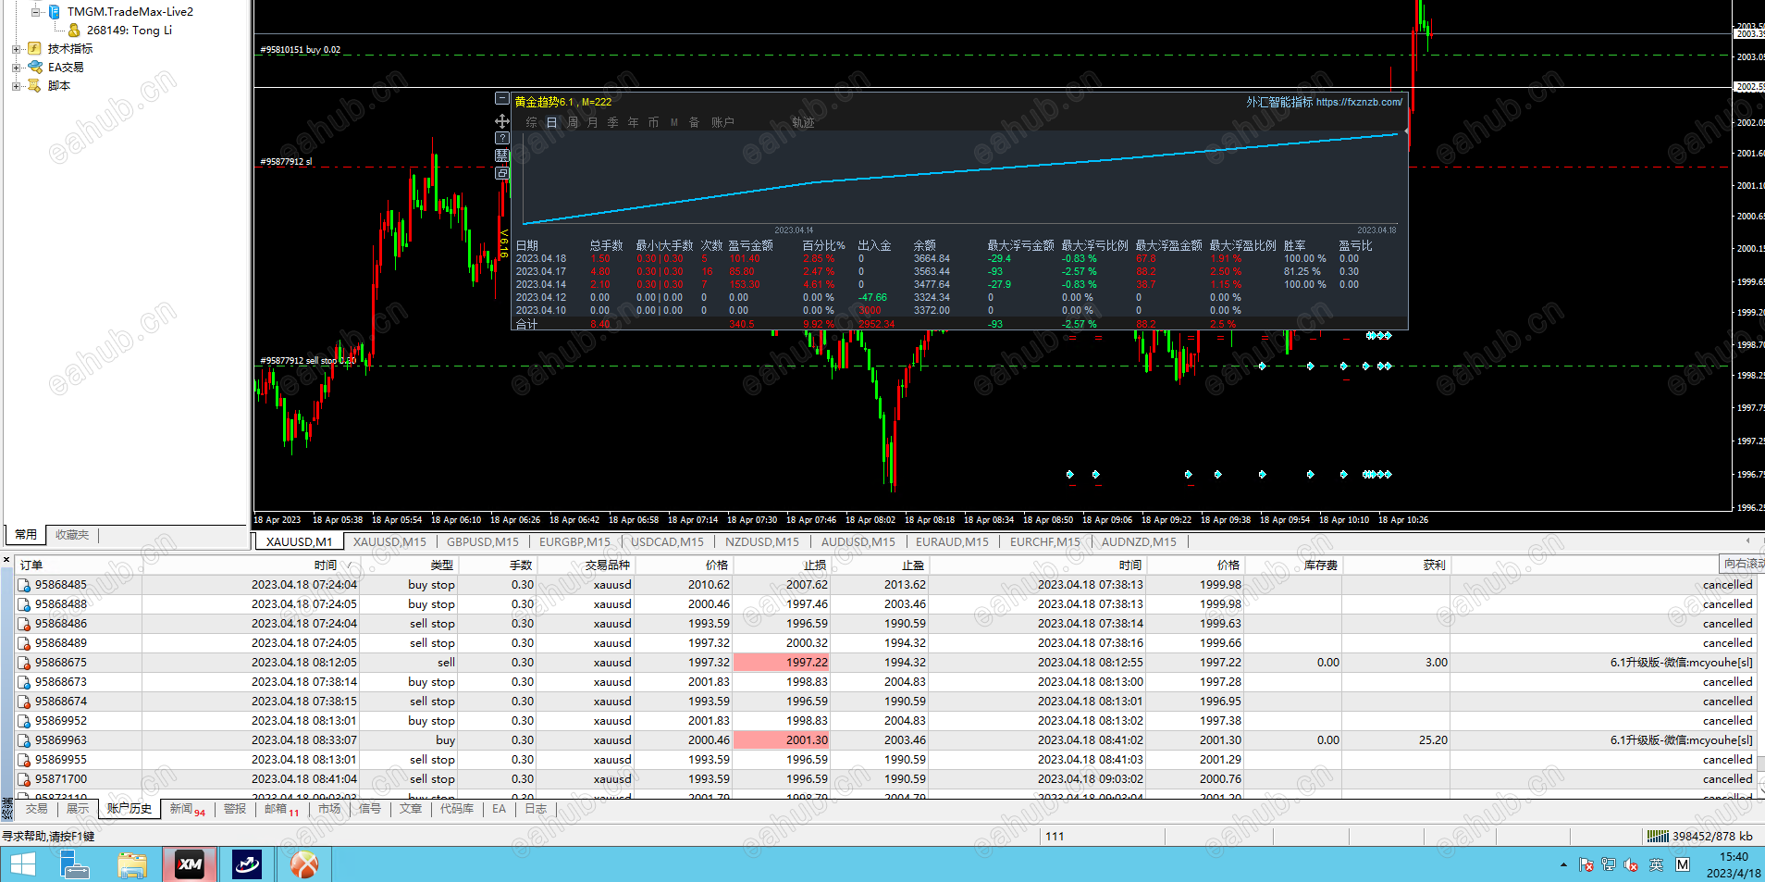1765x882 pixels.
Task: Expand the 技术指标 tree node
Action: click(x=16, y=49)
